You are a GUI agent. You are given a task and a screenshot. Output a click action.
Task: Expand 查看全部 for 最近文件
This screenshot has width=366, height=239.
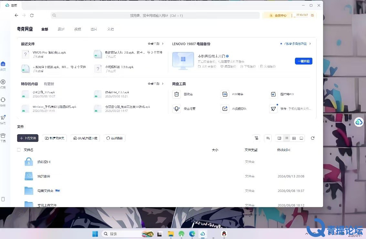(x=156, y=44)
